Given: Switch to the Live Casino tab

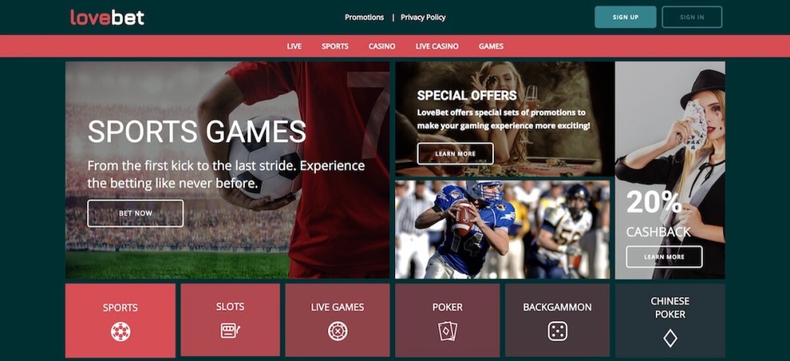Looking at the screenshot, I should 437,47.
